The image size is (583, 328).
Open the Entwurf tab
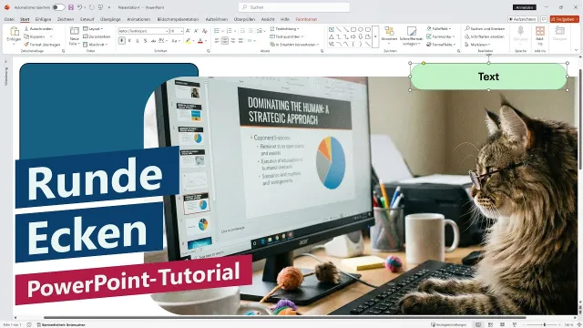click(x=87, y=19)
